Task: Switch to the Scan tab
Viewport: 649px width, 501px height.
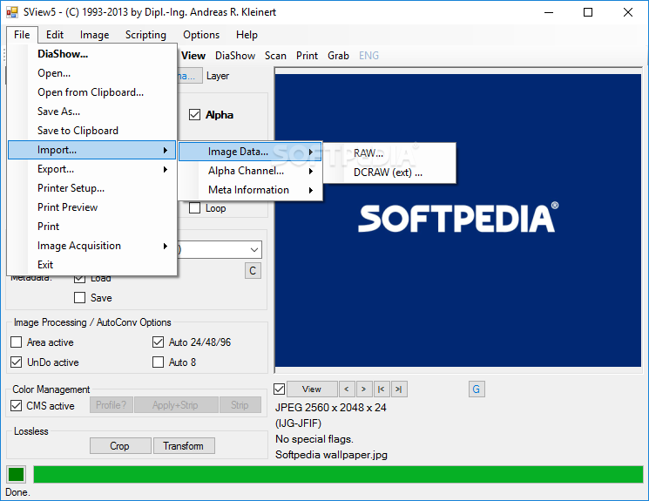Action: (x=275, y=56)
